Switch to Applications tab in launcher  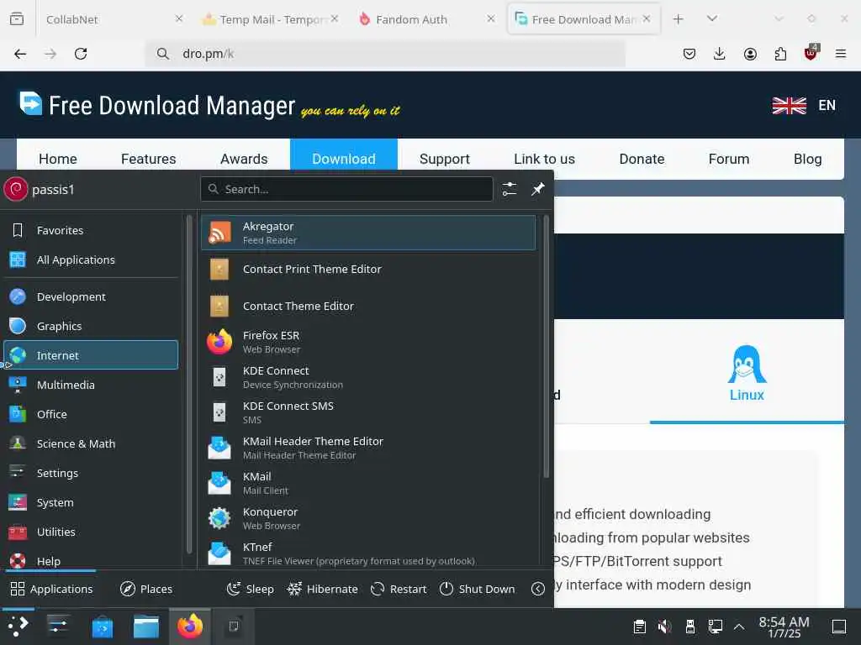tap(51, 589)
